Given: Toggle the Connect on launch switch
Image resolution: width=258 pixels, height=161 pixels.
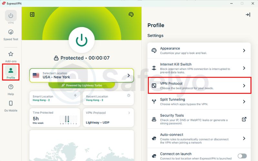Looking at the screenshot, I should pos(242,156).
